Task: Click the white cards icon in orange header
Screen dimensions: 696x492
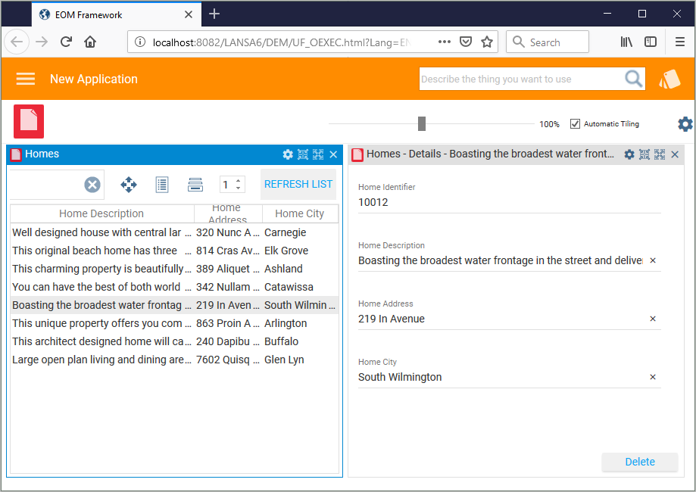Action: (x=669, y=79)
